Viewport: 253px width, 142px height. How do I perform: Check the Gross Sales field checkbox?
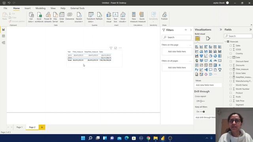point(230,73)
